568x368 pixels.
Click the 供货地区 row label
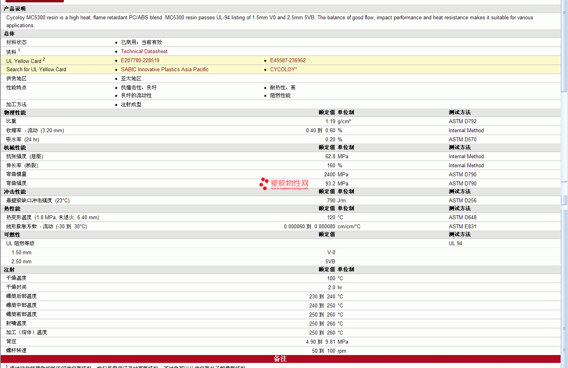[17, 79]
